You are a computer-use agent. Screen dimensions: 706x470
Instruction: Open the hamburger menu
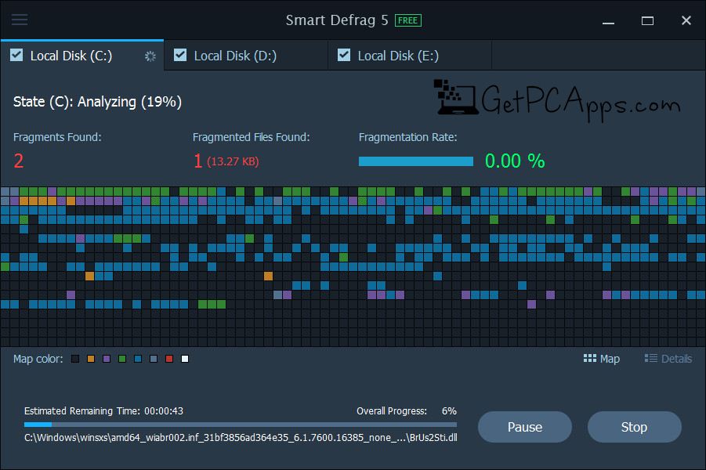pos(20,20)
